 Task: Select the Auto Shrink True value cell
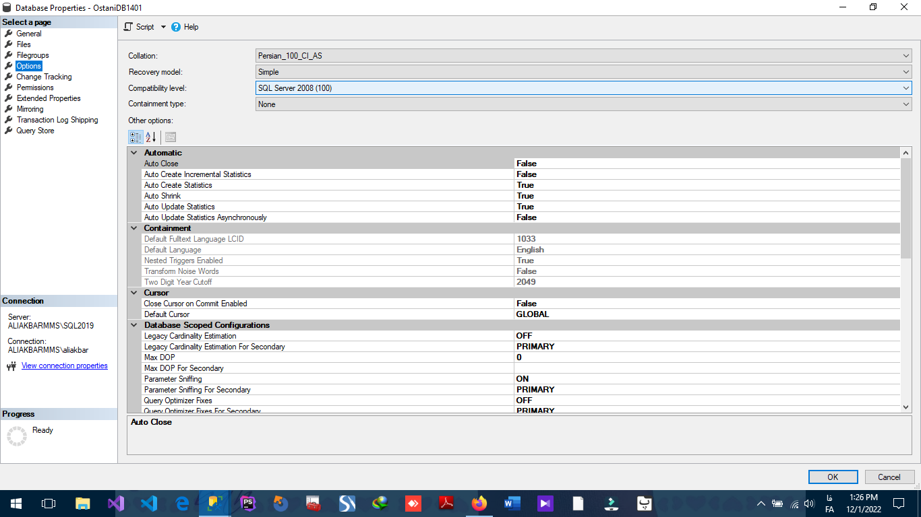(x=707, y=196)
